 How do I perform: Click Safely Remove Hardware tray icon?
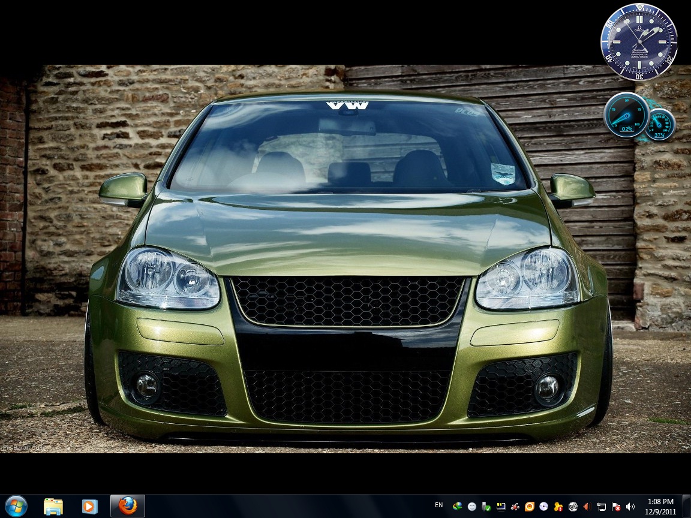(x=486, y=507)
